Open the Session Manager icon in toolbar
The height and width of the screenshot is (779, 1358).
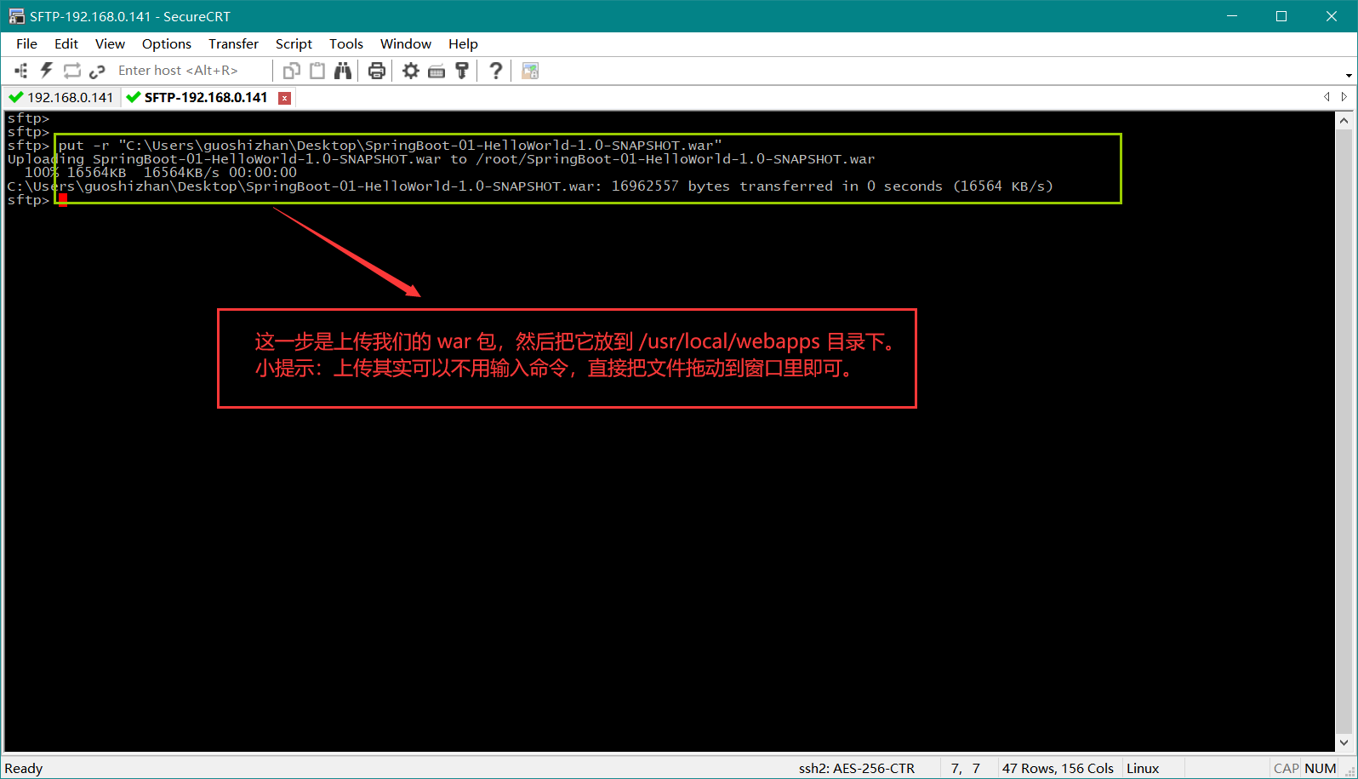pos(21,71)
